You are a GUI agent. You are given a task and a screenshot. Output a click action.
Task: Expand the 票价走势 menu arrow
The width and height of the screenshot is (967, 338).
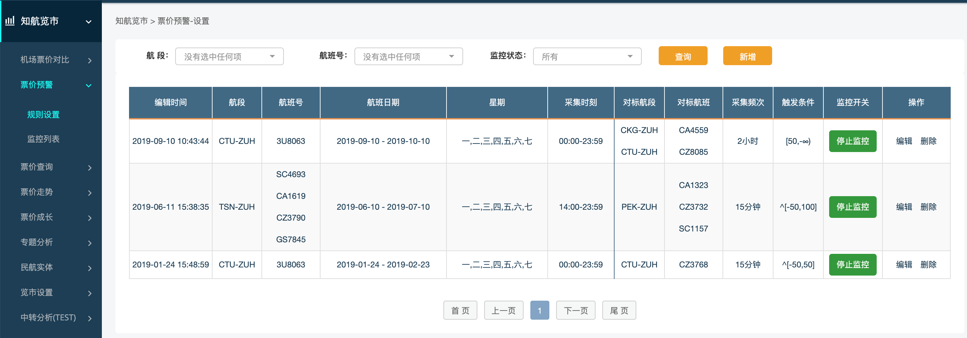click(x=89, y=193)
